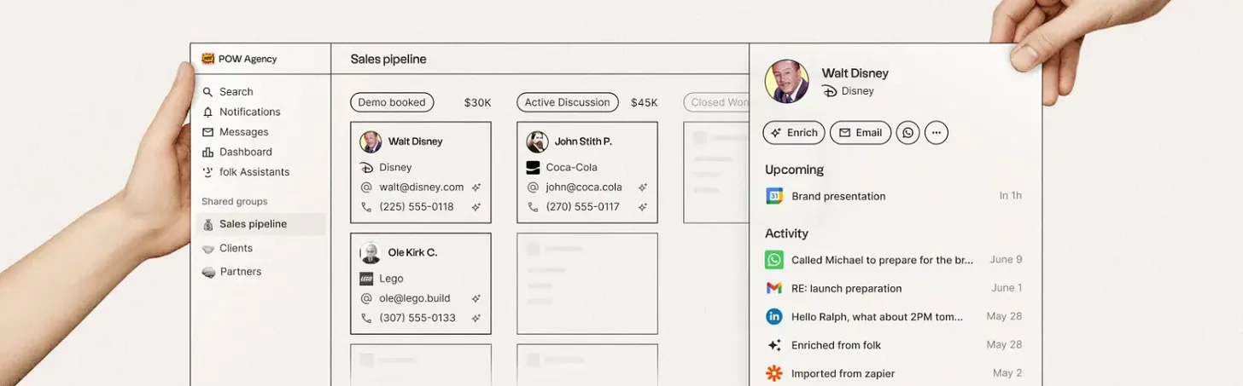Viewport: 1243px width, 386px height.
Task: Click the Closed Won stage label
Action: 717,102
